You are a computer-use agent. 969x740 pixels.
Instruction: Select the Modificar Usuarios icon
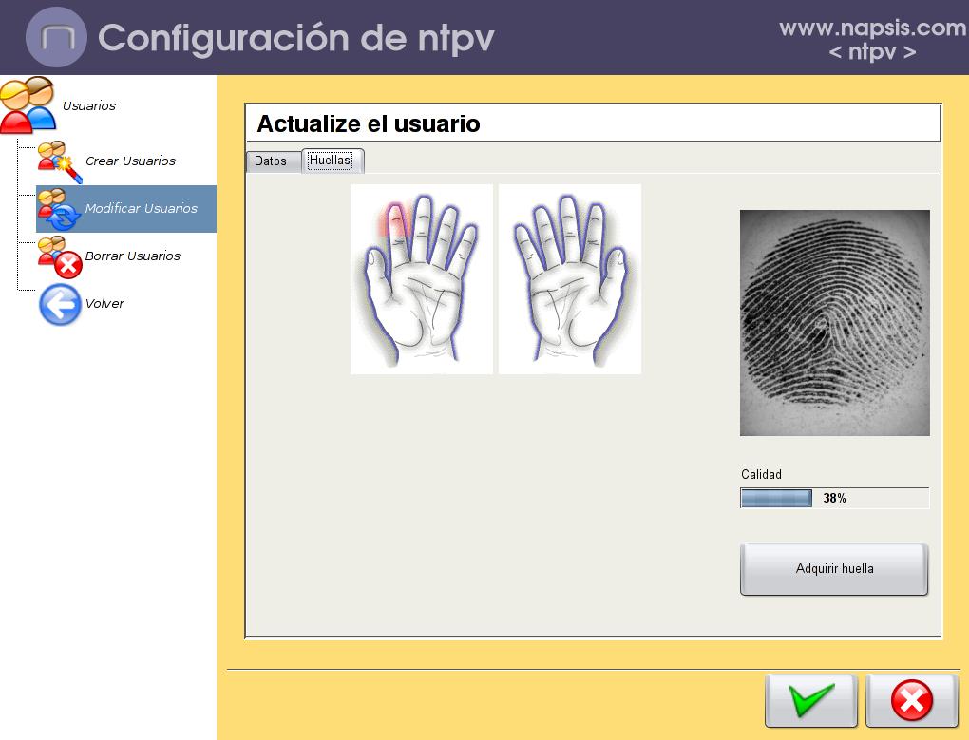59,209
